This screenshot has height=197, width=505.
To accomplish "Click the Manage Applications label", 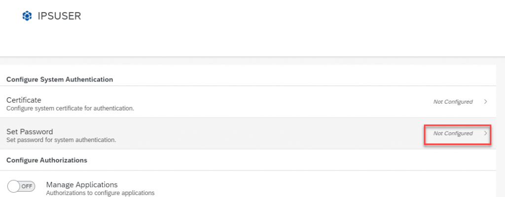I will tap(82, 185).
